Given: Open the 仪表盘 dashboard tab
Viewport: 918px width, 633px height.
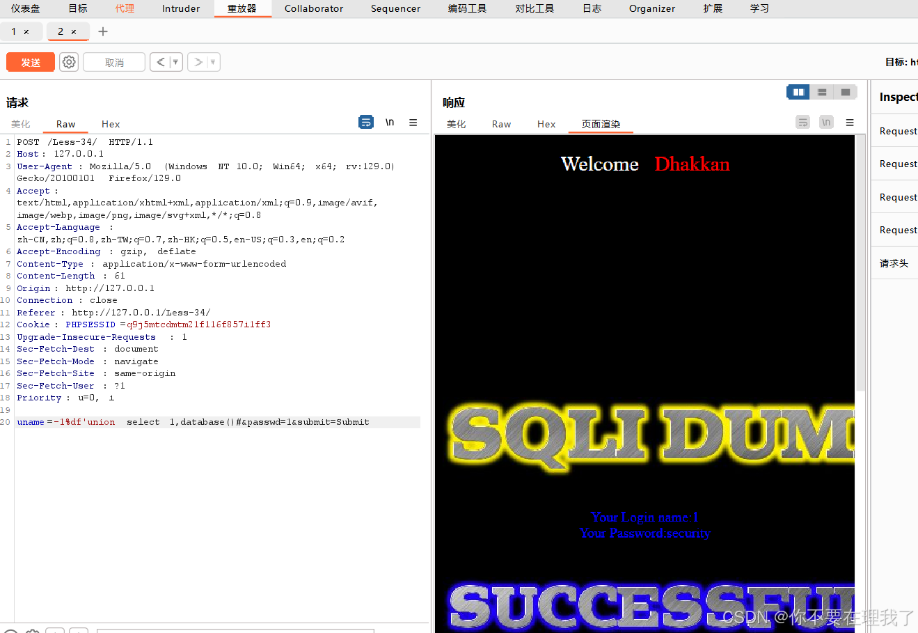Looking at the screenshot, I should [x=26, y=8].
